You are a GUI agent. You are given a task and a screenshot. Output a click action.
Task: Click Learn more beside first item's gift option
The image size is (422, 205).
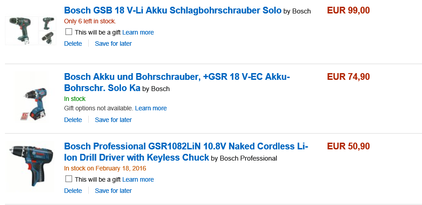click(x=138, y=32)
